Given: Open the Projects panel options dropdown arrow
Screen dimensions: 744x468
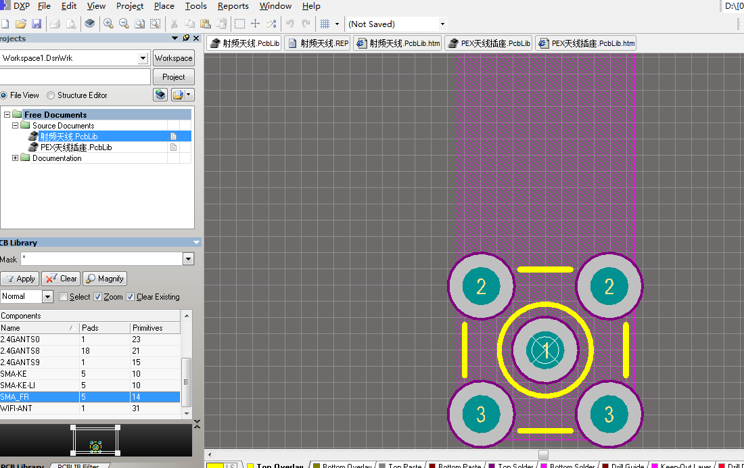Looking at the screenshot, I should [x=175, y=38].
